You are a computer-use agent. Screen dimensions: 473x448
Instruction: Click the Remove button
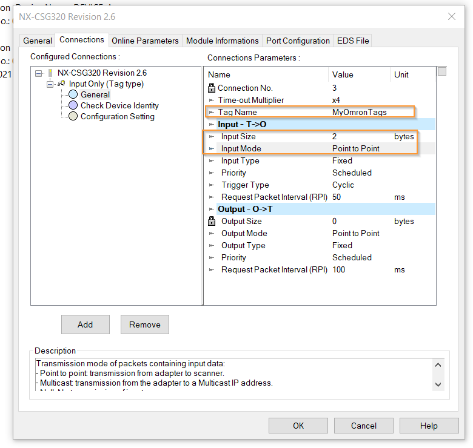[145, 324]
